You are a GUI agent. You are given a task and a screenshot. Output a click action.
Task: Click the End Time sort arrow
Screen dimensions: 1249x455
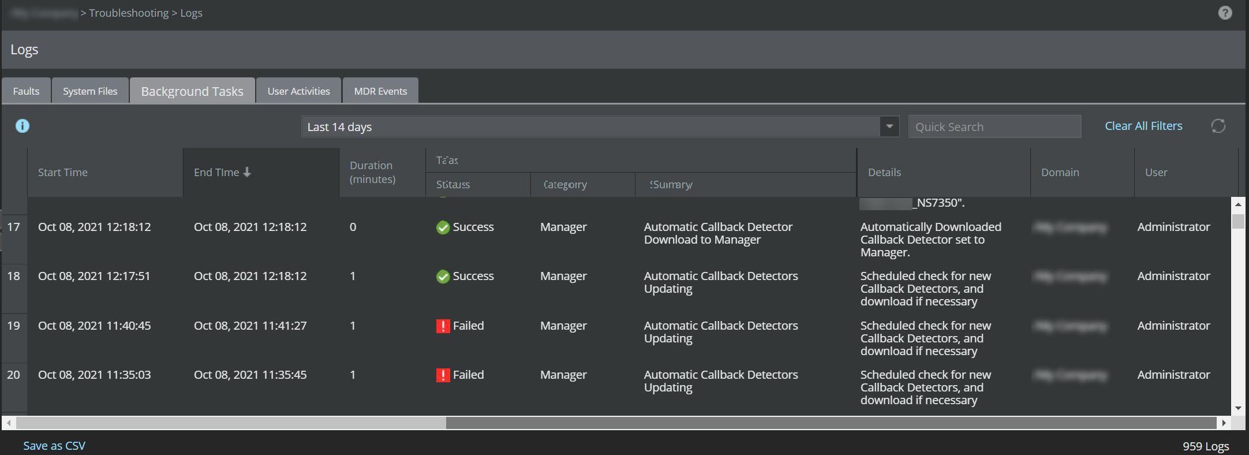pyautogui.click(x=247, y=172)
